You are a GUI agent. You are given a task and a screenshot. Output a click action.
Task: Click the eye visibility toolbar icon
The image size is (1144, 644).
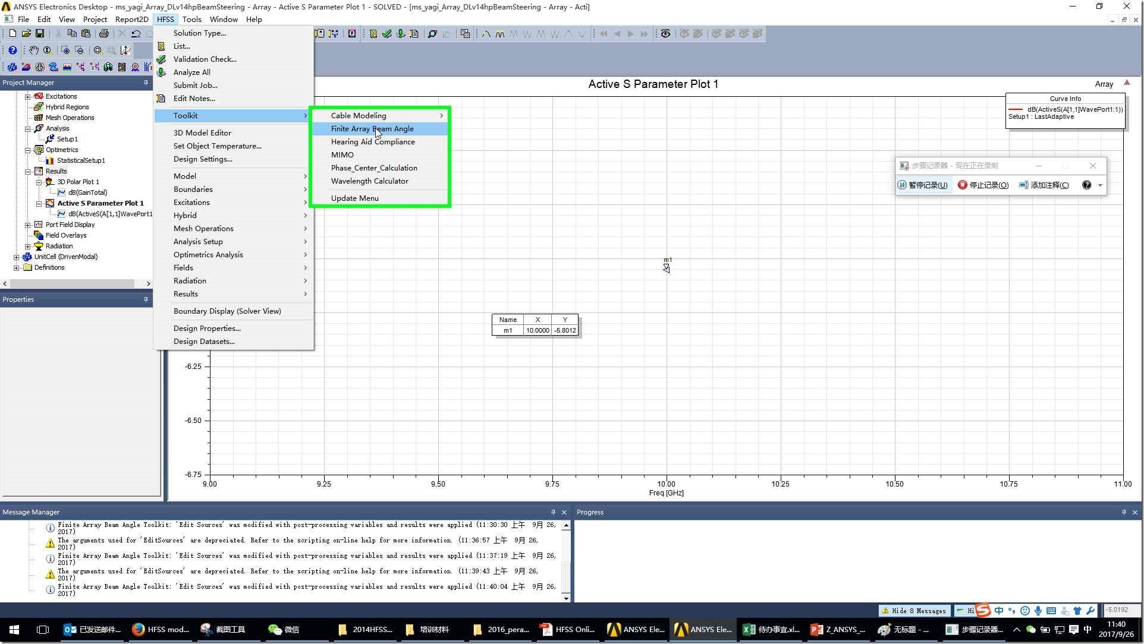click(x=665, y=34)
